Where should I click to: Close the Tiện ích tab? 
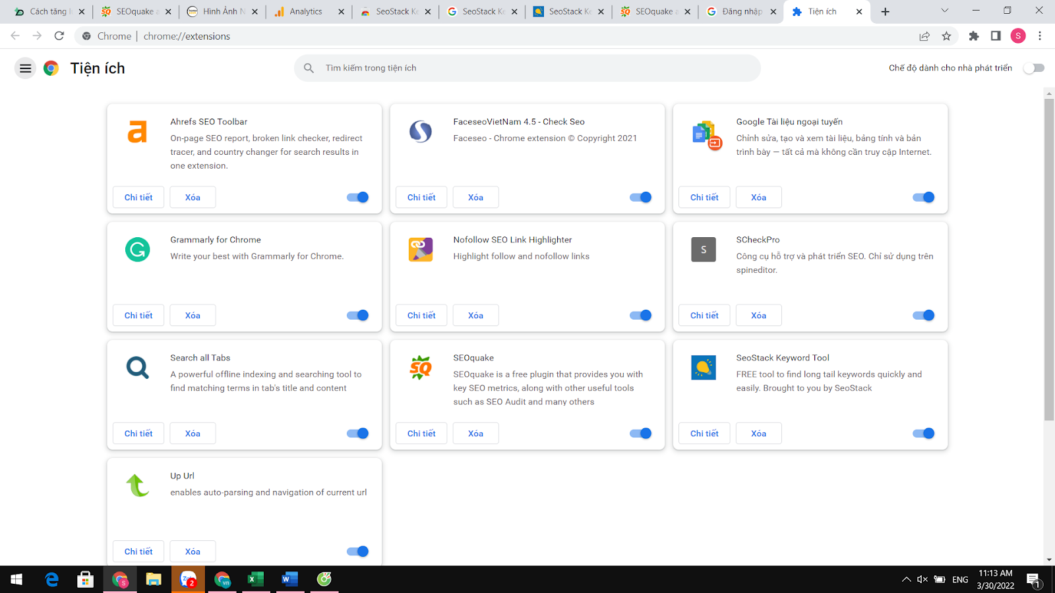click(859, 12)
